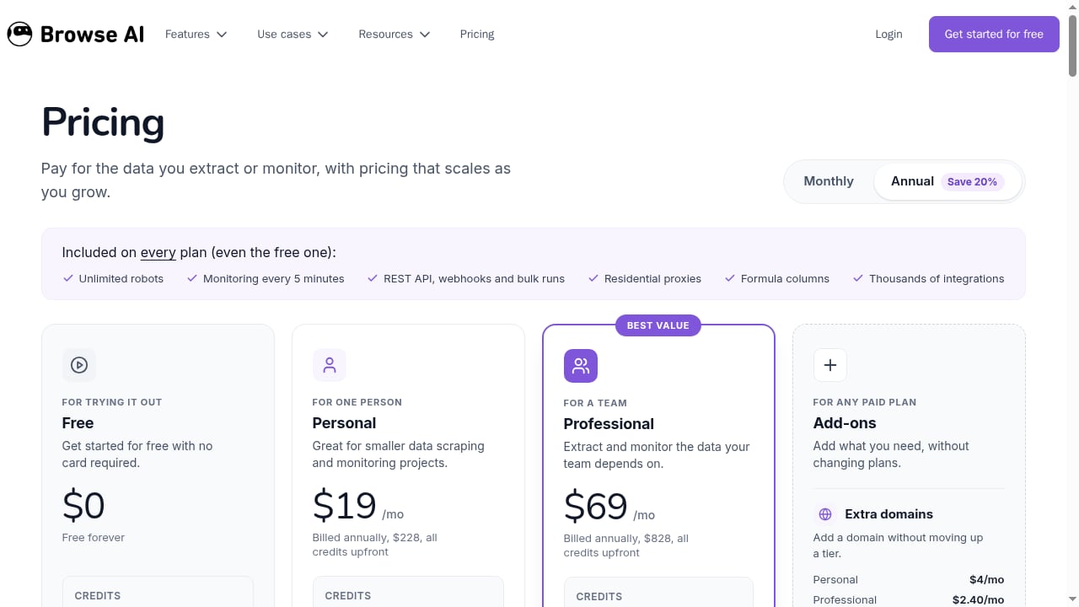Click the checkmark beside Monitoring every 5 minutes

pos(192,278)
